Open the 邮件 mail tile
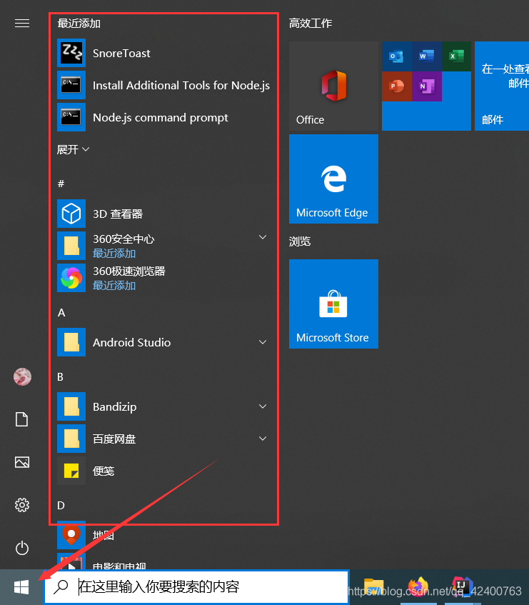 502,86
